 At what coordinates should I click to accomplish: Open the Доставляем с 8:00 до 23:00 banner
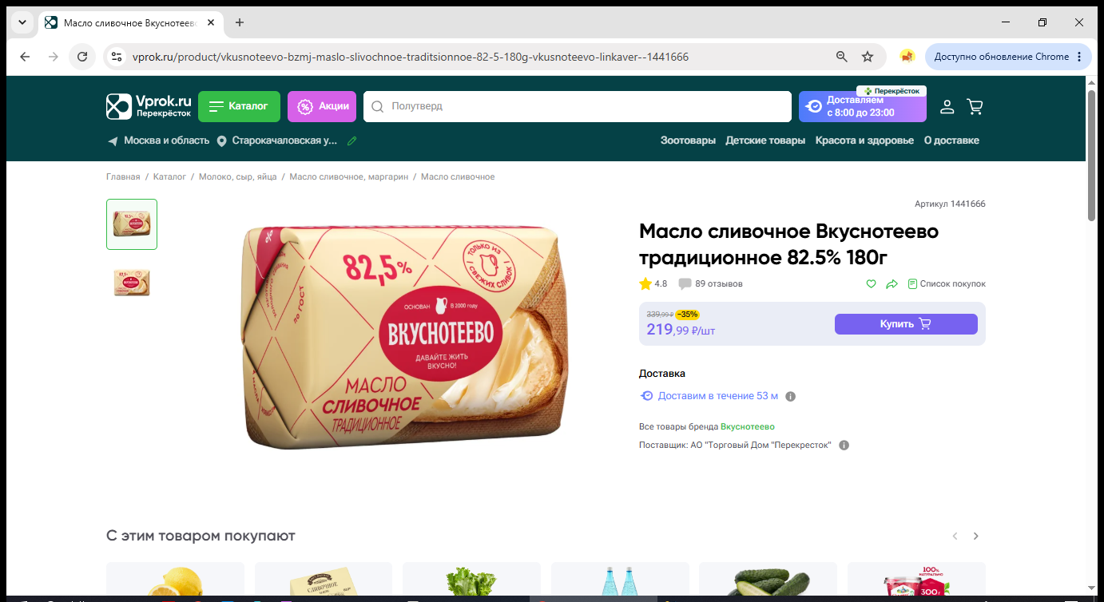[863, 106]
